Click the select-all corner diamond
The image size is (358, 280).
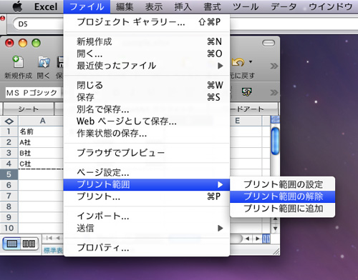tap(9, 121)
